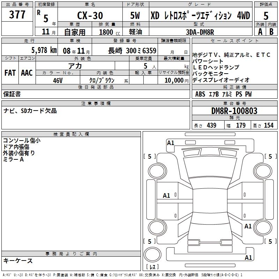The width and height of the screenshot is (279, 279).
Task: Click vehicle history value 自家用
Action: pyautogui.click(x=75, y=32)
